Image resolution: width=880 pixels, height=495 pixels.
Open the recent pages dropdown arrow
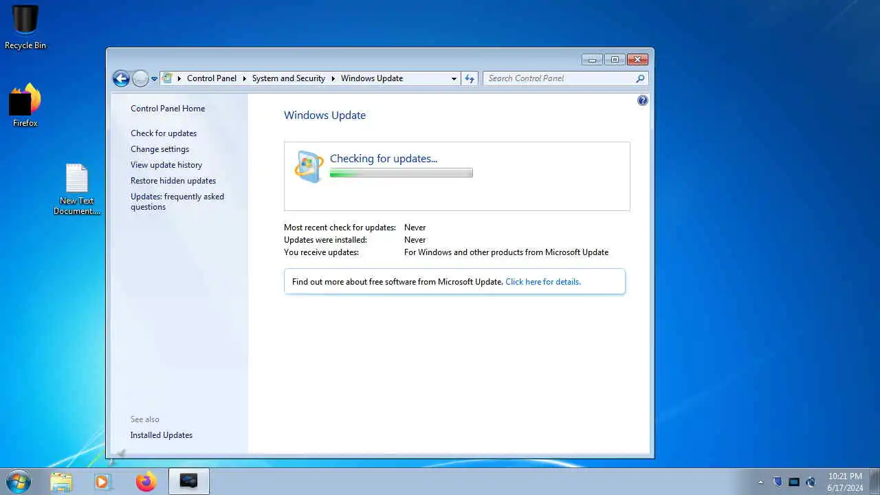154,79
